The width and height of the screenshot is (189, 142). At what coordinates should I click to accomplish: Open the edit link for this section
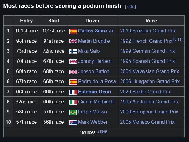130,6
